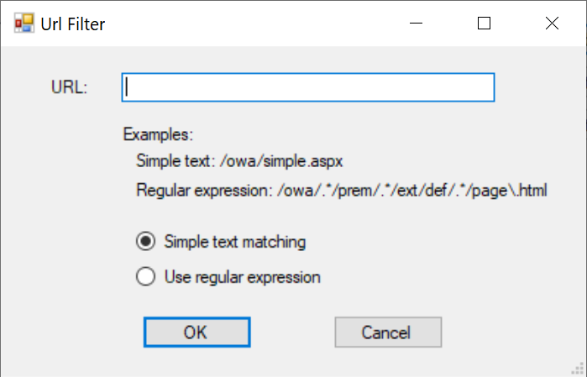This screenshot has width=587, height=377.
Task: Click the "Examples:" heading text
Action: (x=158, y=134)
